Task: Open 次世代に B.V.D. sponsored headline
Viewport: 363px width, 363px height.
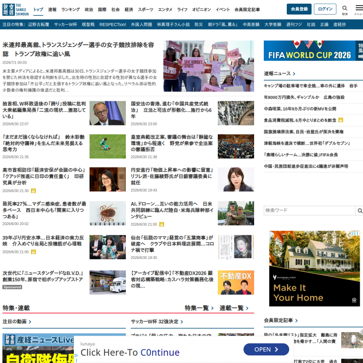Action: click(x=43, y=276)
